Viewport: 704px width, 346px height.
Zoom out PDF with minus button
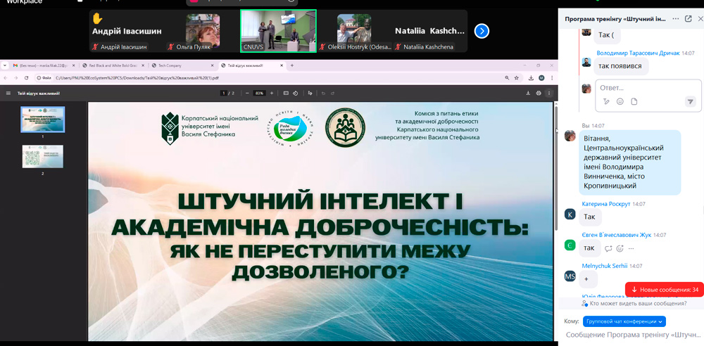click(x=247, y=94)
